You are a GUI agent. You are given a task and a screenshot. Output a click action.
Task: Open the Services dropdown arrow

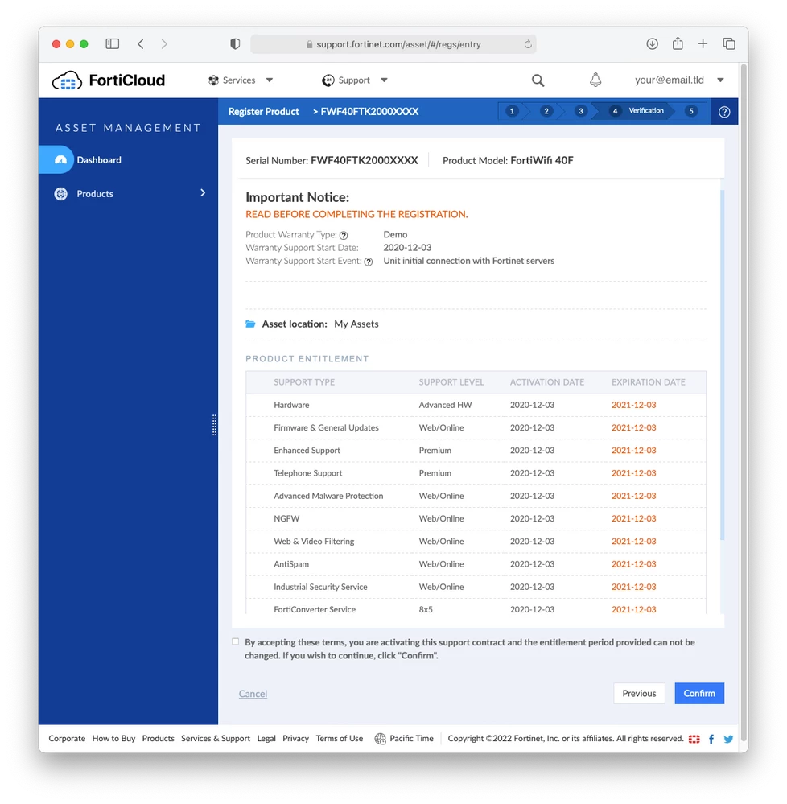coord(269,80)
